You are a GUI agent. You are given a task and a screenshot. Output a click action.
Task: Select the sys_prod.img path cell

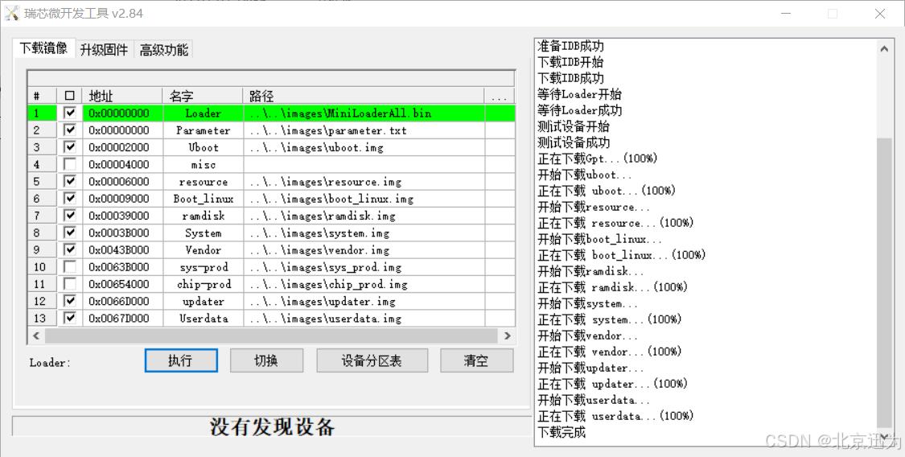click(x=364, y=267)
